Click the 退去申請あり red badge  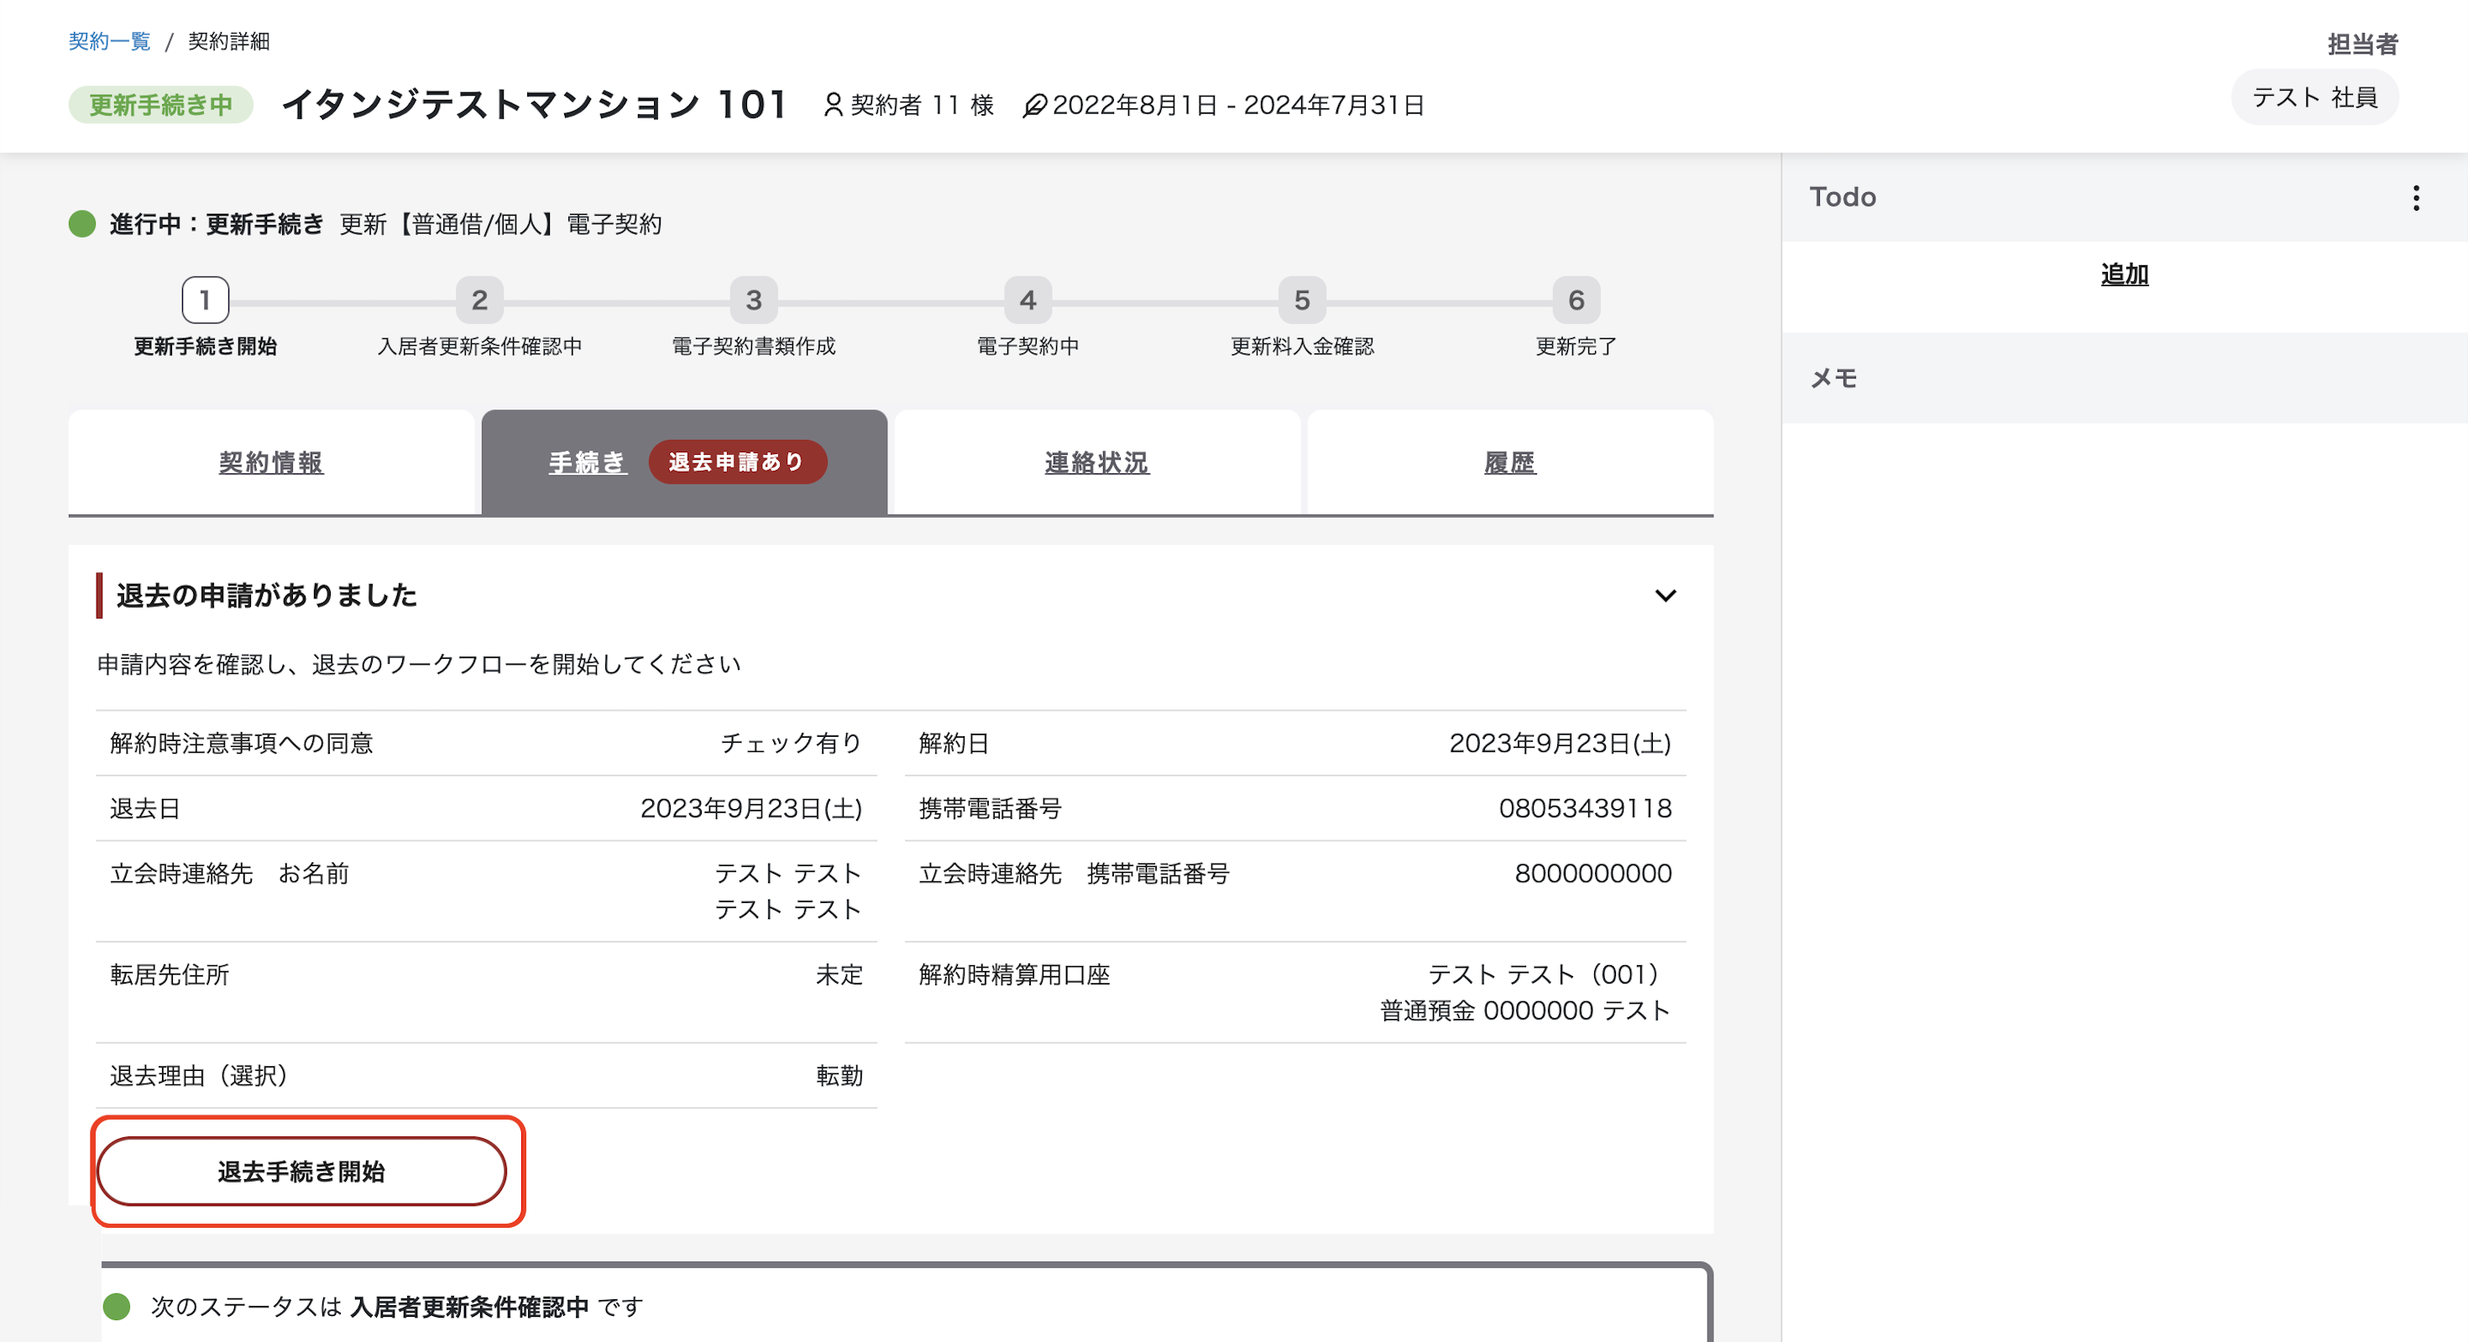pyautogui.click(x=737, y=462)
